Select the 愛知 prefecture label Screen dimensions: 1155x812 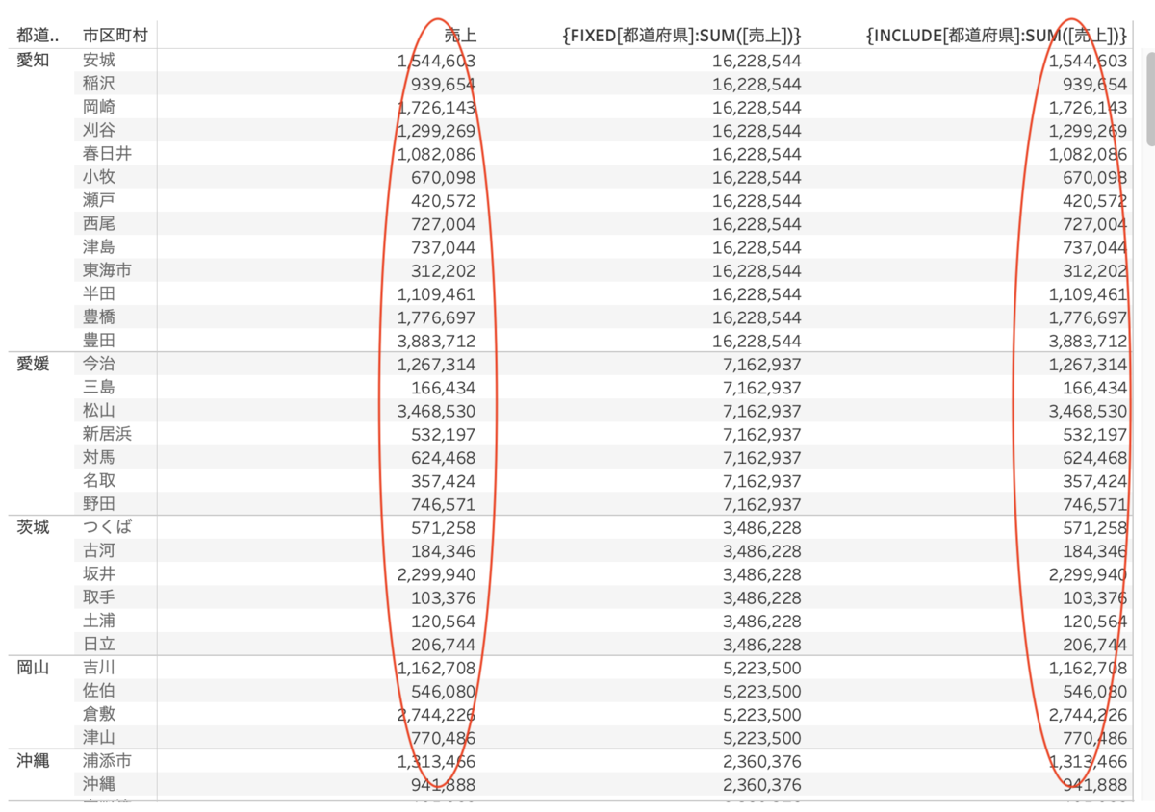pos(34,61)
